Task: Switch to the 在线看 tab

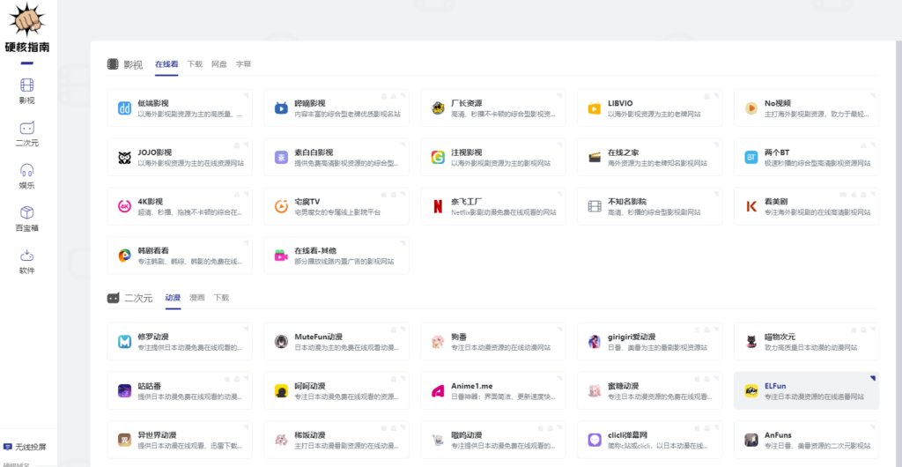Action: (166, 64)
